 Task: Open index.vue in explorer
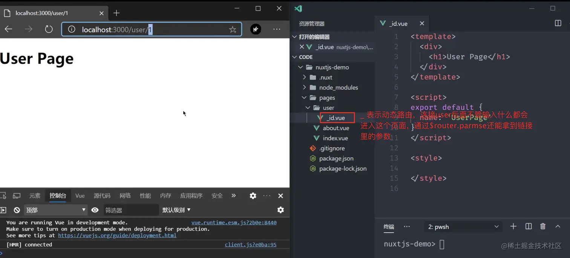point(336,138)
